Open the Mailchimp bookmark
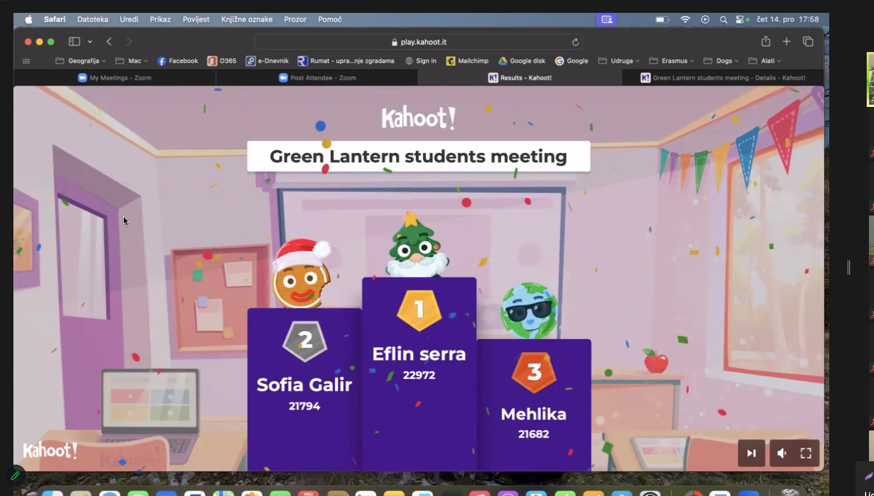874x496 pixels. [467, 61]
